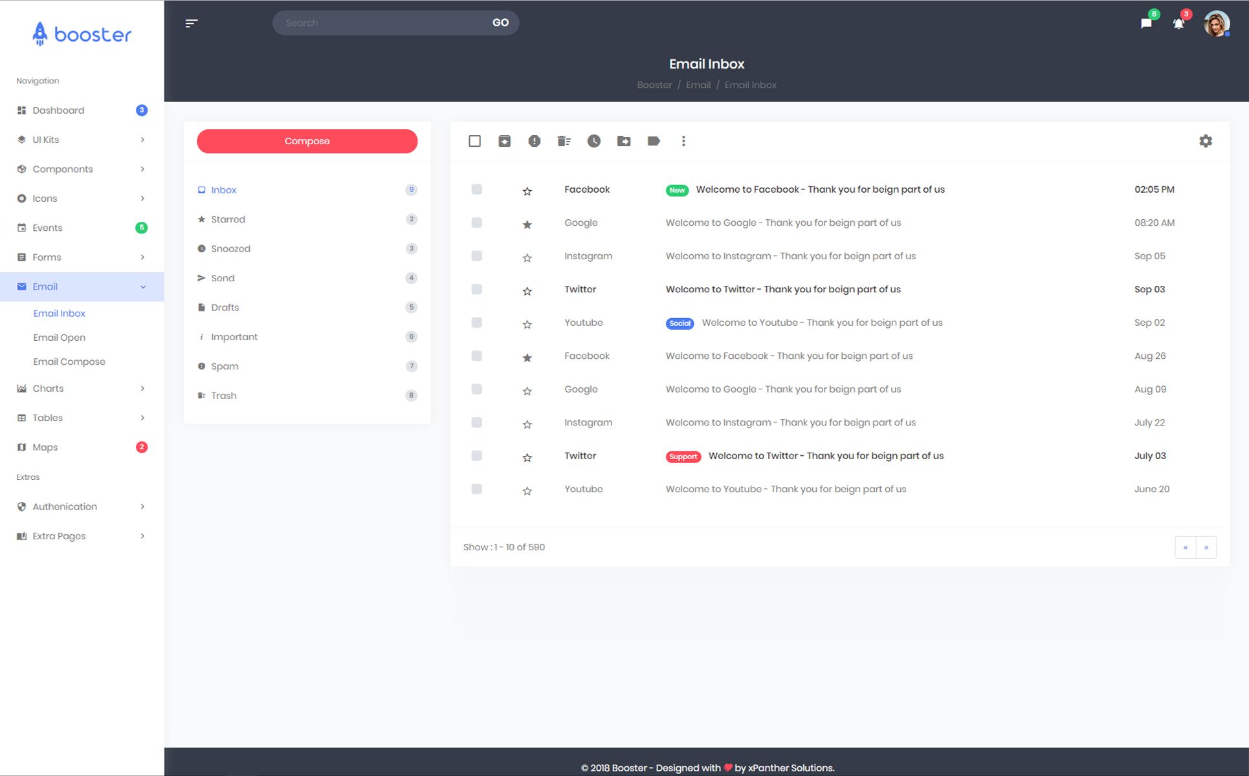Star the Instagram Sep 05 email
Image resolution: width=1249 pixels, height=776 pixels.
(527, 257)
